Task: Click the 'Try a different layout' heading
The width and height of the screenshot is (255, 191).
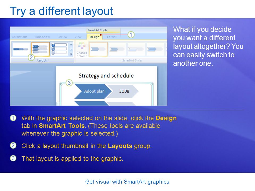Action: click(61, 11)
